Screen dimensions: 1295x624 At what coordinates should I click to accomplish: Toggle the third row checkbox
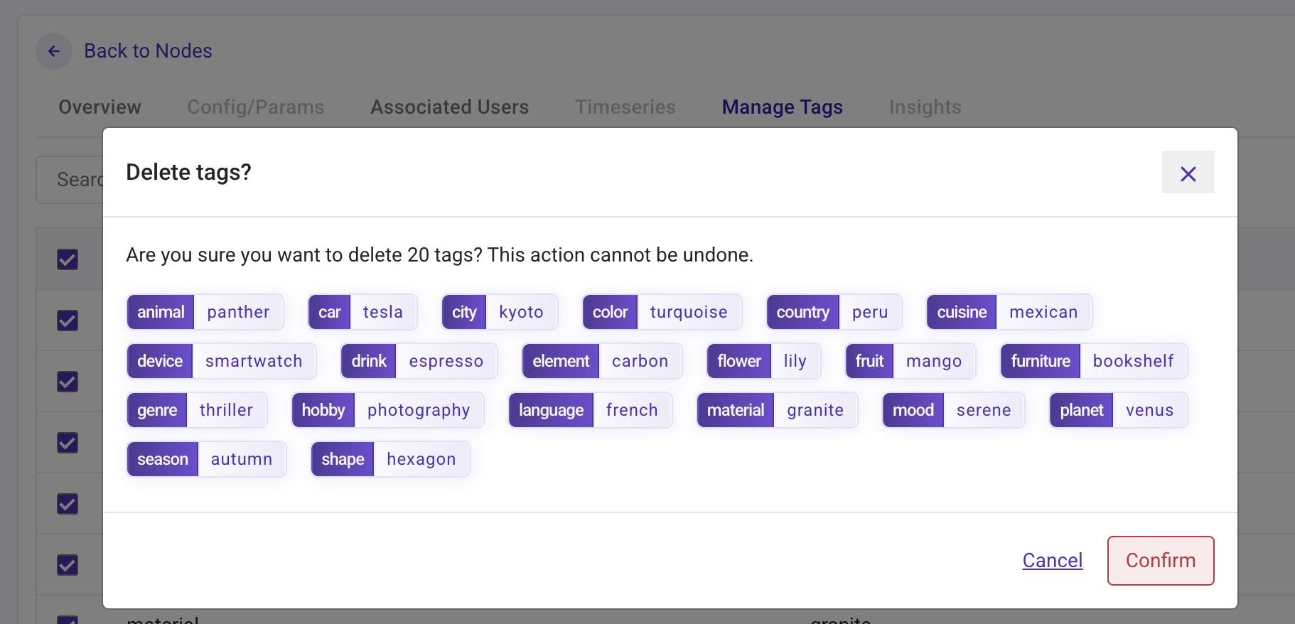pos(68,382)
